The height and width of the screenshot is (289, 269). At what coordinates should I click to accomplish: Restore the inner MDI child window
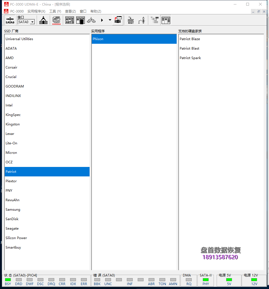[x=258, y=12]
